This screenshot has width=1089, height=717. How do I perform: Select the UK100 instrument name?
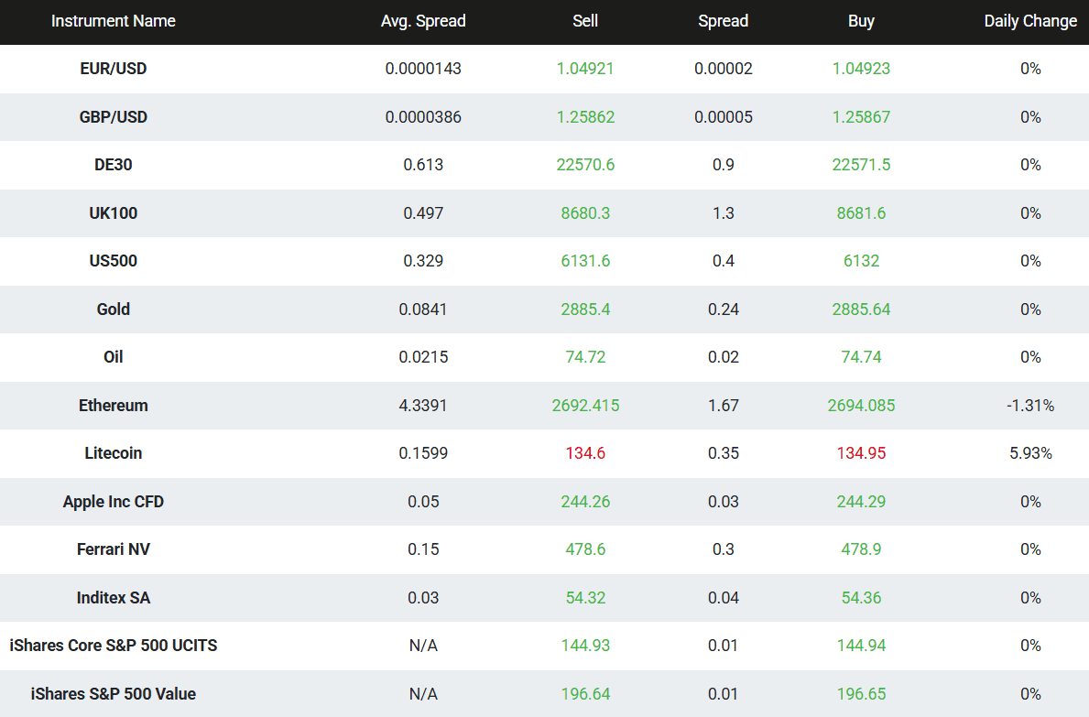pyautogui.click(x=114, y=213)
